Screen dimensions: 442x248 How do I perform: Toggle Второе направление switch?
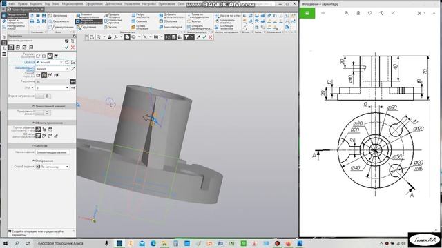43,96
